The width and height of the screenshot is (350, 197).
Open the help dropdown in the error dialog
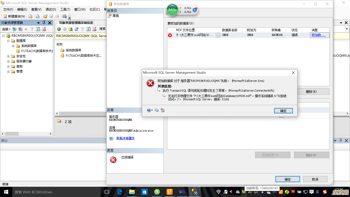pyautogui.click(x=150, y=110)
